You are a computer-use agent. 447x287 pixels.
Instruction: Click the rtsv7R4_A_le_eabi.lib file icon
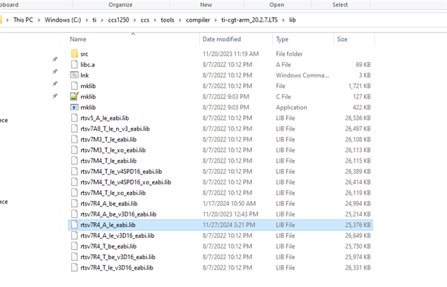(75, 225)
